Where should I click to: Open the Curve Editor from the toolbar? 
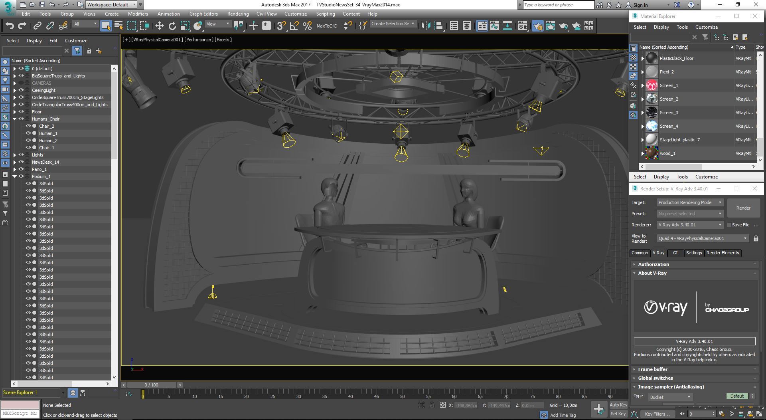click(x=494, y=26)
